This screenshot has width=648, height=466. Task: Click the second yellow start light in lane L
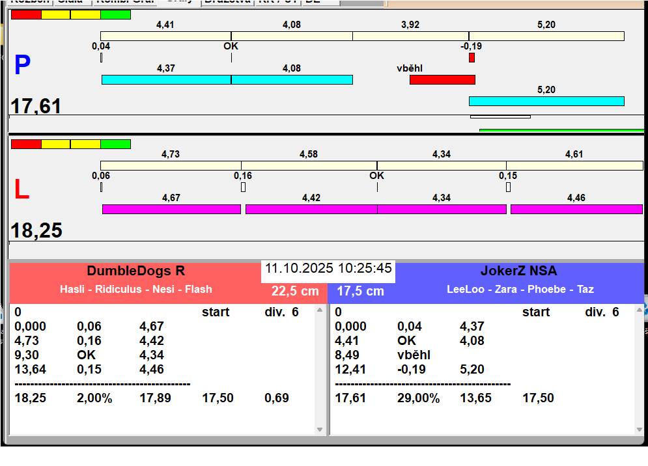pos(85,144)
